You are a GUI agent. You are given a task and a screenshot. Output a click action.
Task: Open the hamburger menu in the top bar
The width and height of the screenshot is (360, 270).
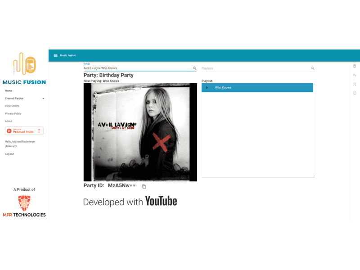coord(55,55)
